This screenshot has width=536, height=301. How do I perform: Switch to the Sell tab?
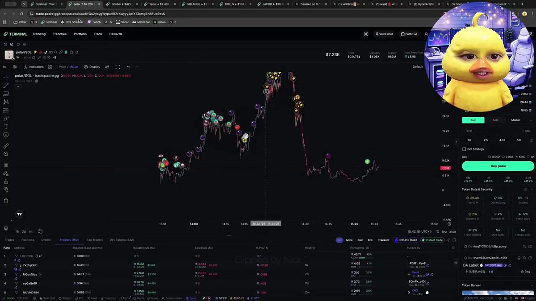point(495,120)
